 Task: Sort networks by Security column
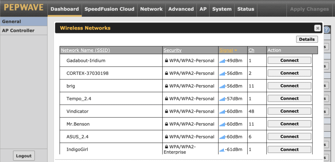click(172, 50)
